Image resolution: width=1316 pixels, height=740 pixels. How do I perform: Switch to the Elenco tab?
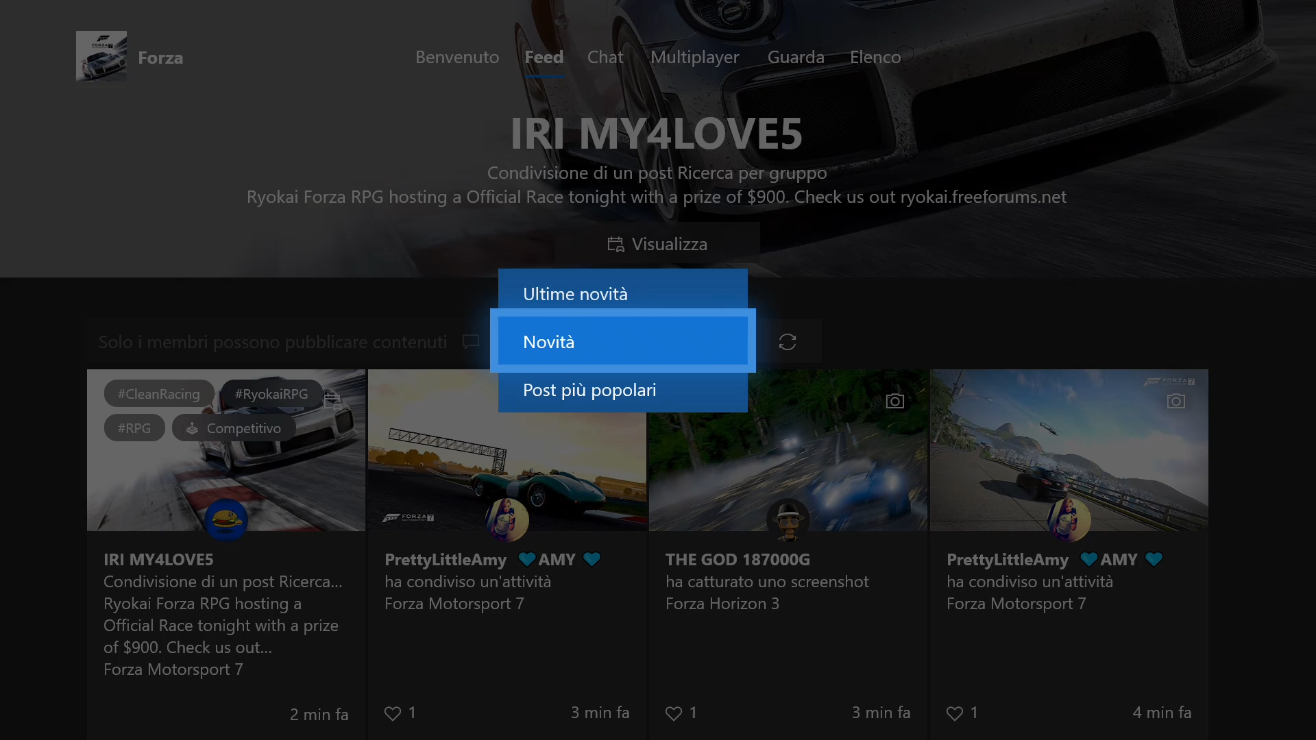[875, 57]
